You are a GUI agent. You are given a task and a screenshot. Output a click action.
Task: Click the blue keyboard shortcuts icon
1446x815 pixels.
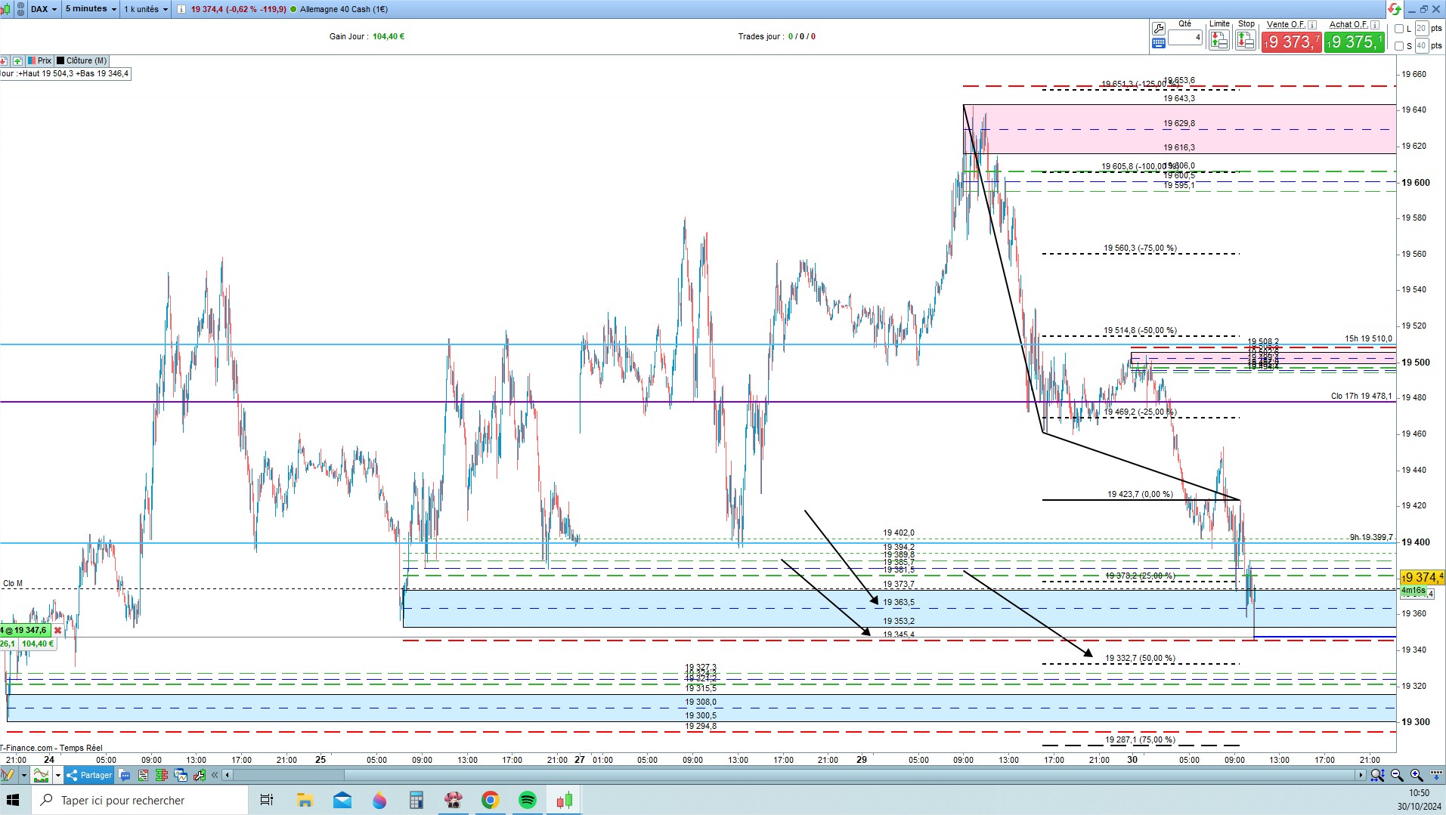pyautogui.click(x=1158, y=44)
